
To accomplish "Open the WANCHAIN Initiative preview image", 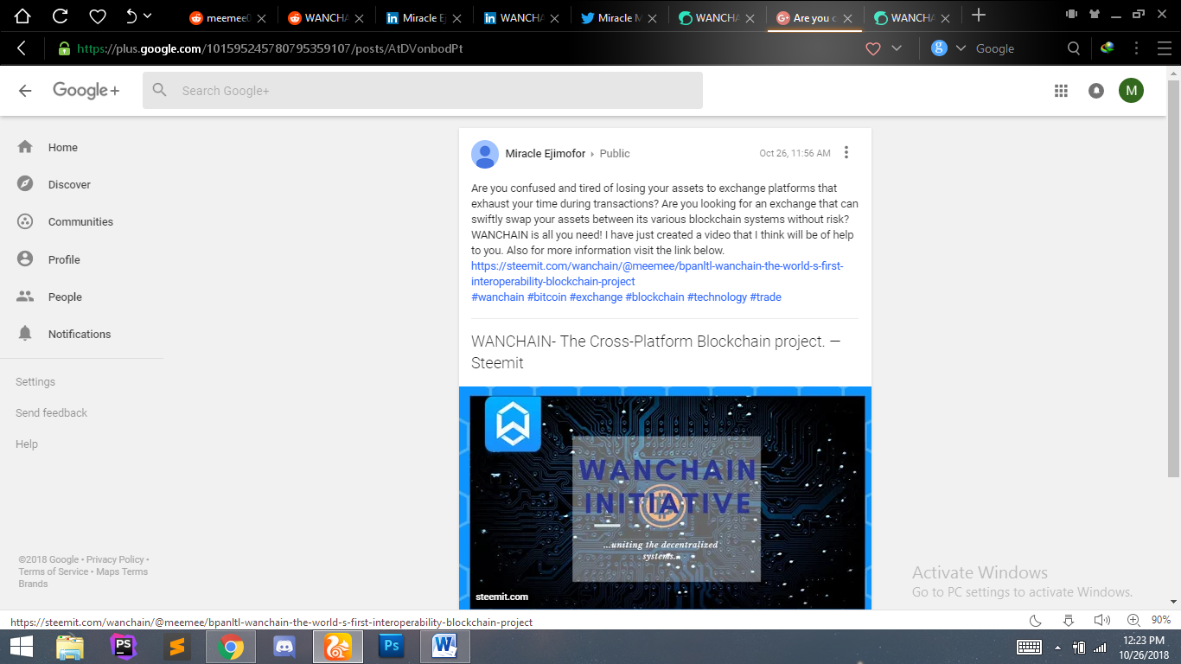I will click(x=665, y=498).
